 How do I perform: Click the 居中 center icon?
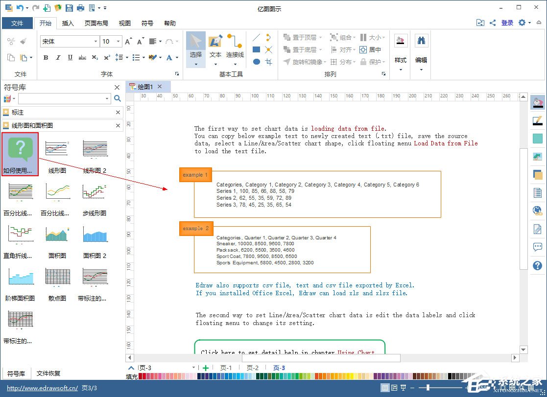coord(370,49)
